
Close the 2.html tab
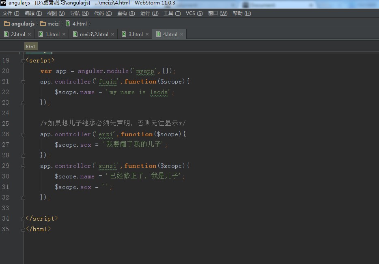click(x=30, y=34)
